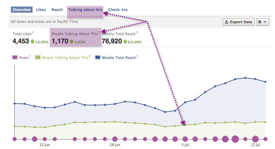Click the Posts legend help question mark
Screen dimensions: 275x149
pos(29,57)
